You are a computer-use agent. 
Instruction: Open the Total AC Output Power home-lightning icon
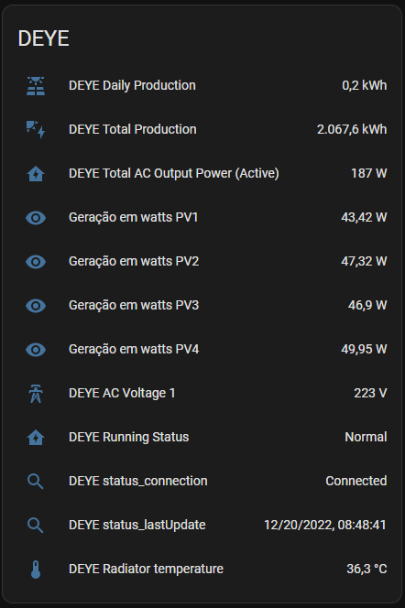click(36, 174)
